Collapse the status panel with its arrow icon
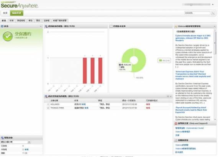This screenshot has width=218, height=157. [41, 26]
